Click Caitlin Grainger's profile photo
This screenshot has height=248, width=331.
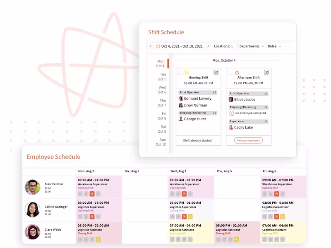33,210
